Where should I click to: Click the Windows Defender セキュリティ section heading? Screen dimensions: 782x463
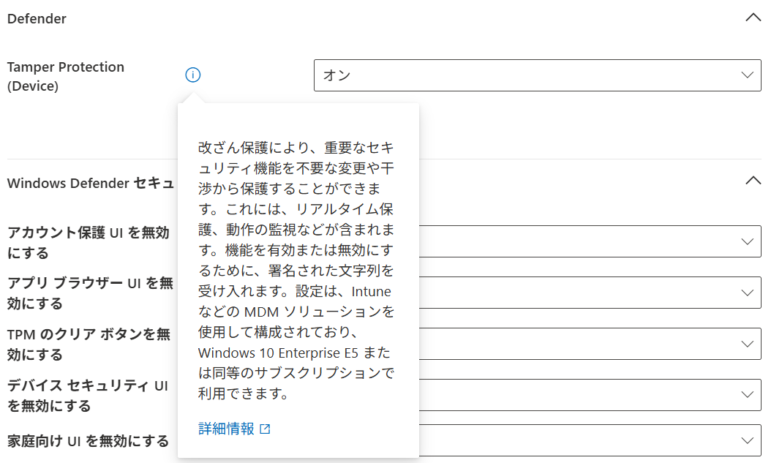[88, 183]
